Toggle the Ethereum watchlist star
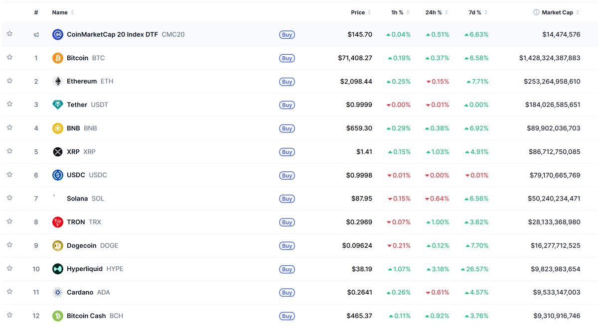The width and height of the screenshot is (598, 326). tap(9, 81)
